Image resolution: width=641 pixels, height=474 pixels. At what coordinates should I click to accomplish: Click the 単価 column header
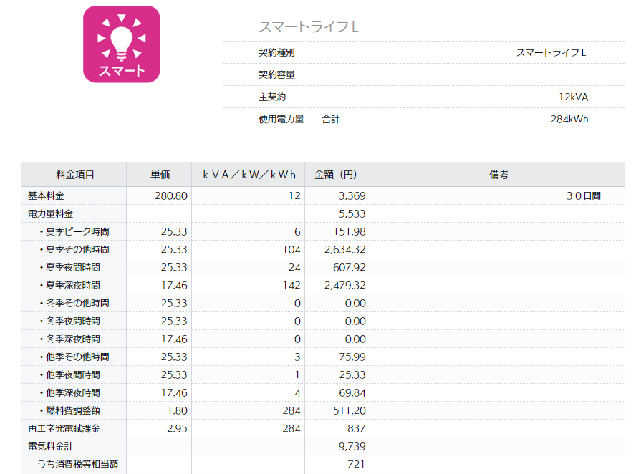point(160,175)
